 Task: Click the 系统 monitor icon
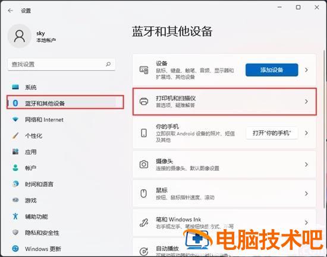[x=15, y=87]
